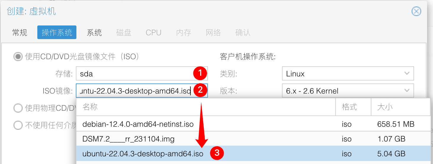433x164 pixels.
Task: Switch to the 常规 tab
Action: [20, 33]
